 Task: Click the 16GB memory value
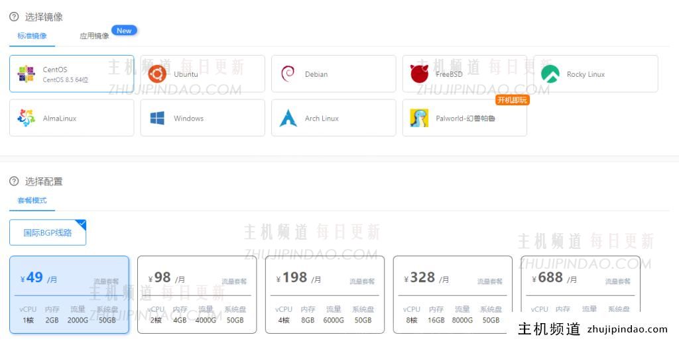pyautogui.click(x=436, y=320)
